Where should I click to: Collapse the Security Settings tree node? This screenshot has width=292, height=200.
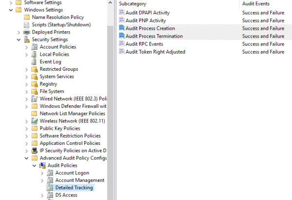(x=19, y=40)
